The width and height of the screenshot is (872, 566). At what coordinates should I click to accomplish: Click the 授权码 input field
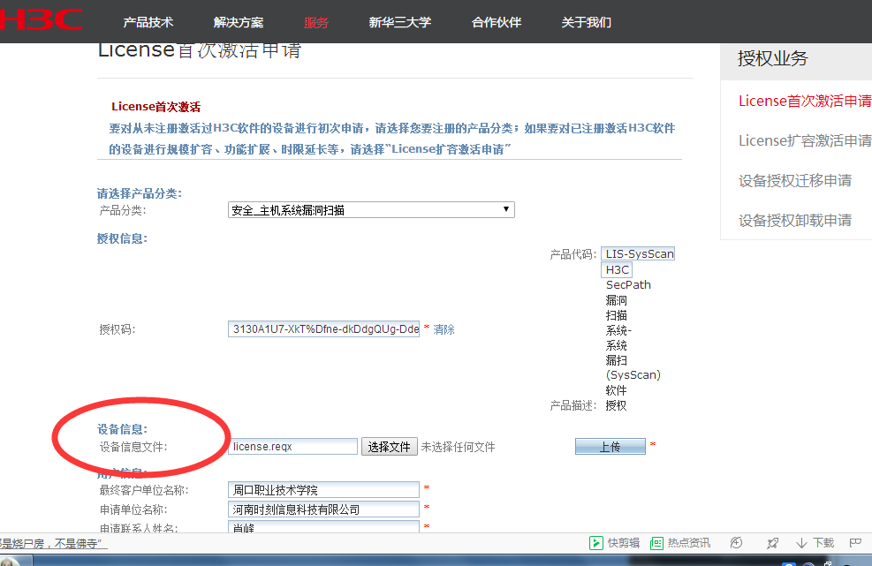pos(323,329)
